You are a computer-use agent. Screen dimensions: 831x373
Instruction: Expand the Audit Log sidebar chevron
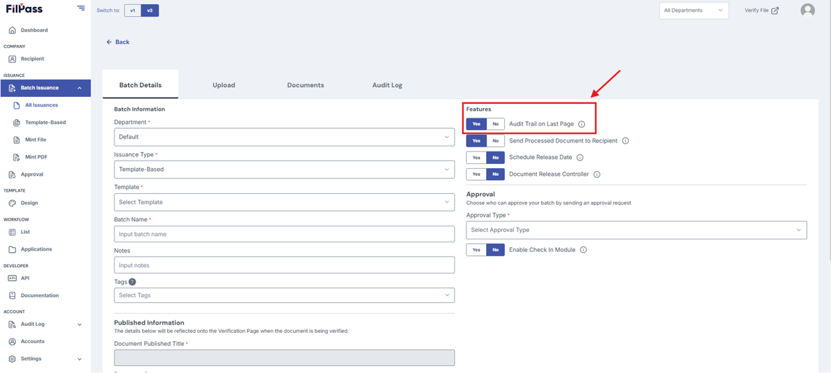click(80, 325)
